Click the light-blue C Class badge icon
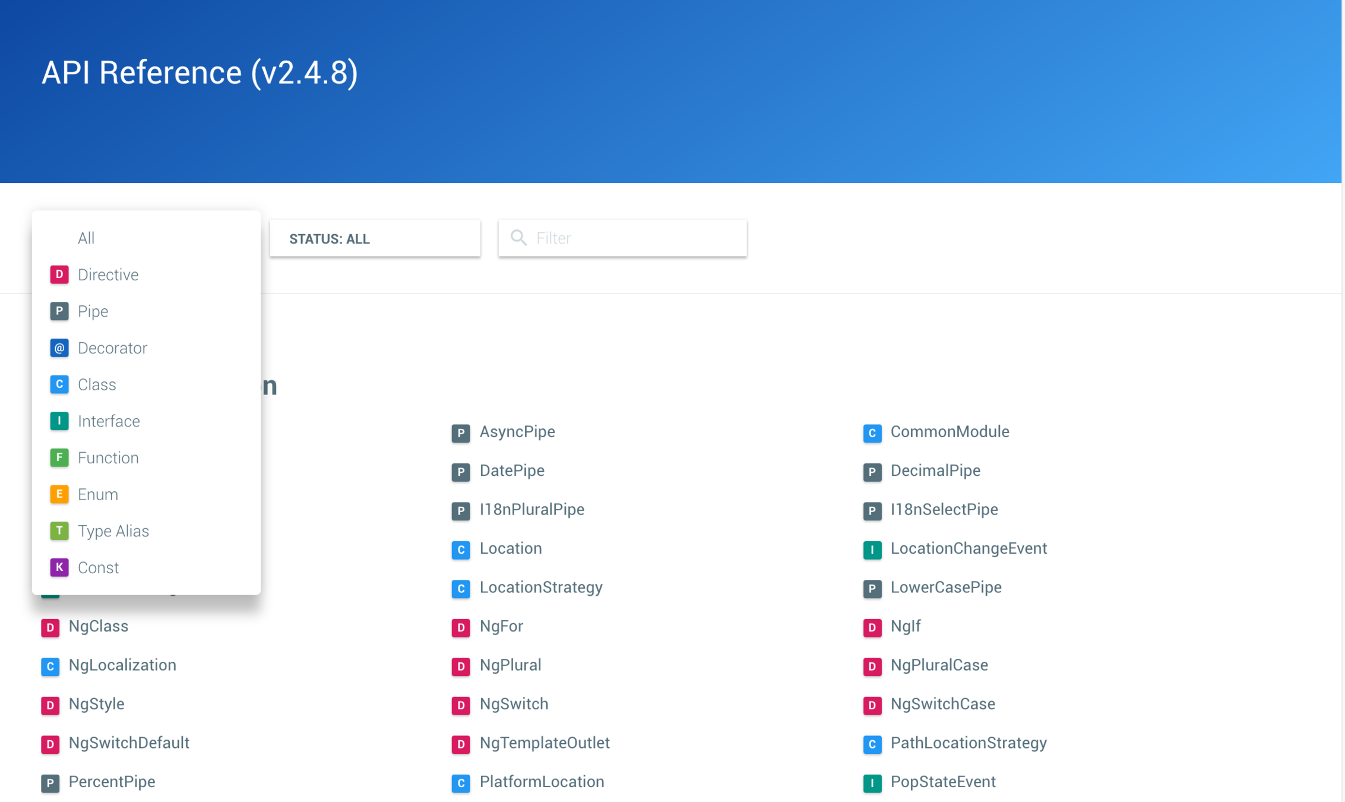 pos(59,384)
